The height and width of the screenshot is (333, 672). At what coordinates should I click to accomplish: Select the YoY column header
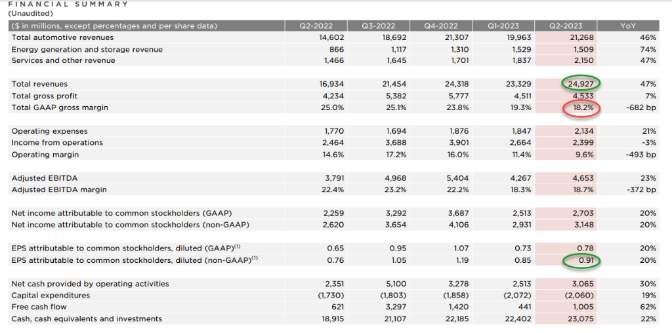[627, 26]
